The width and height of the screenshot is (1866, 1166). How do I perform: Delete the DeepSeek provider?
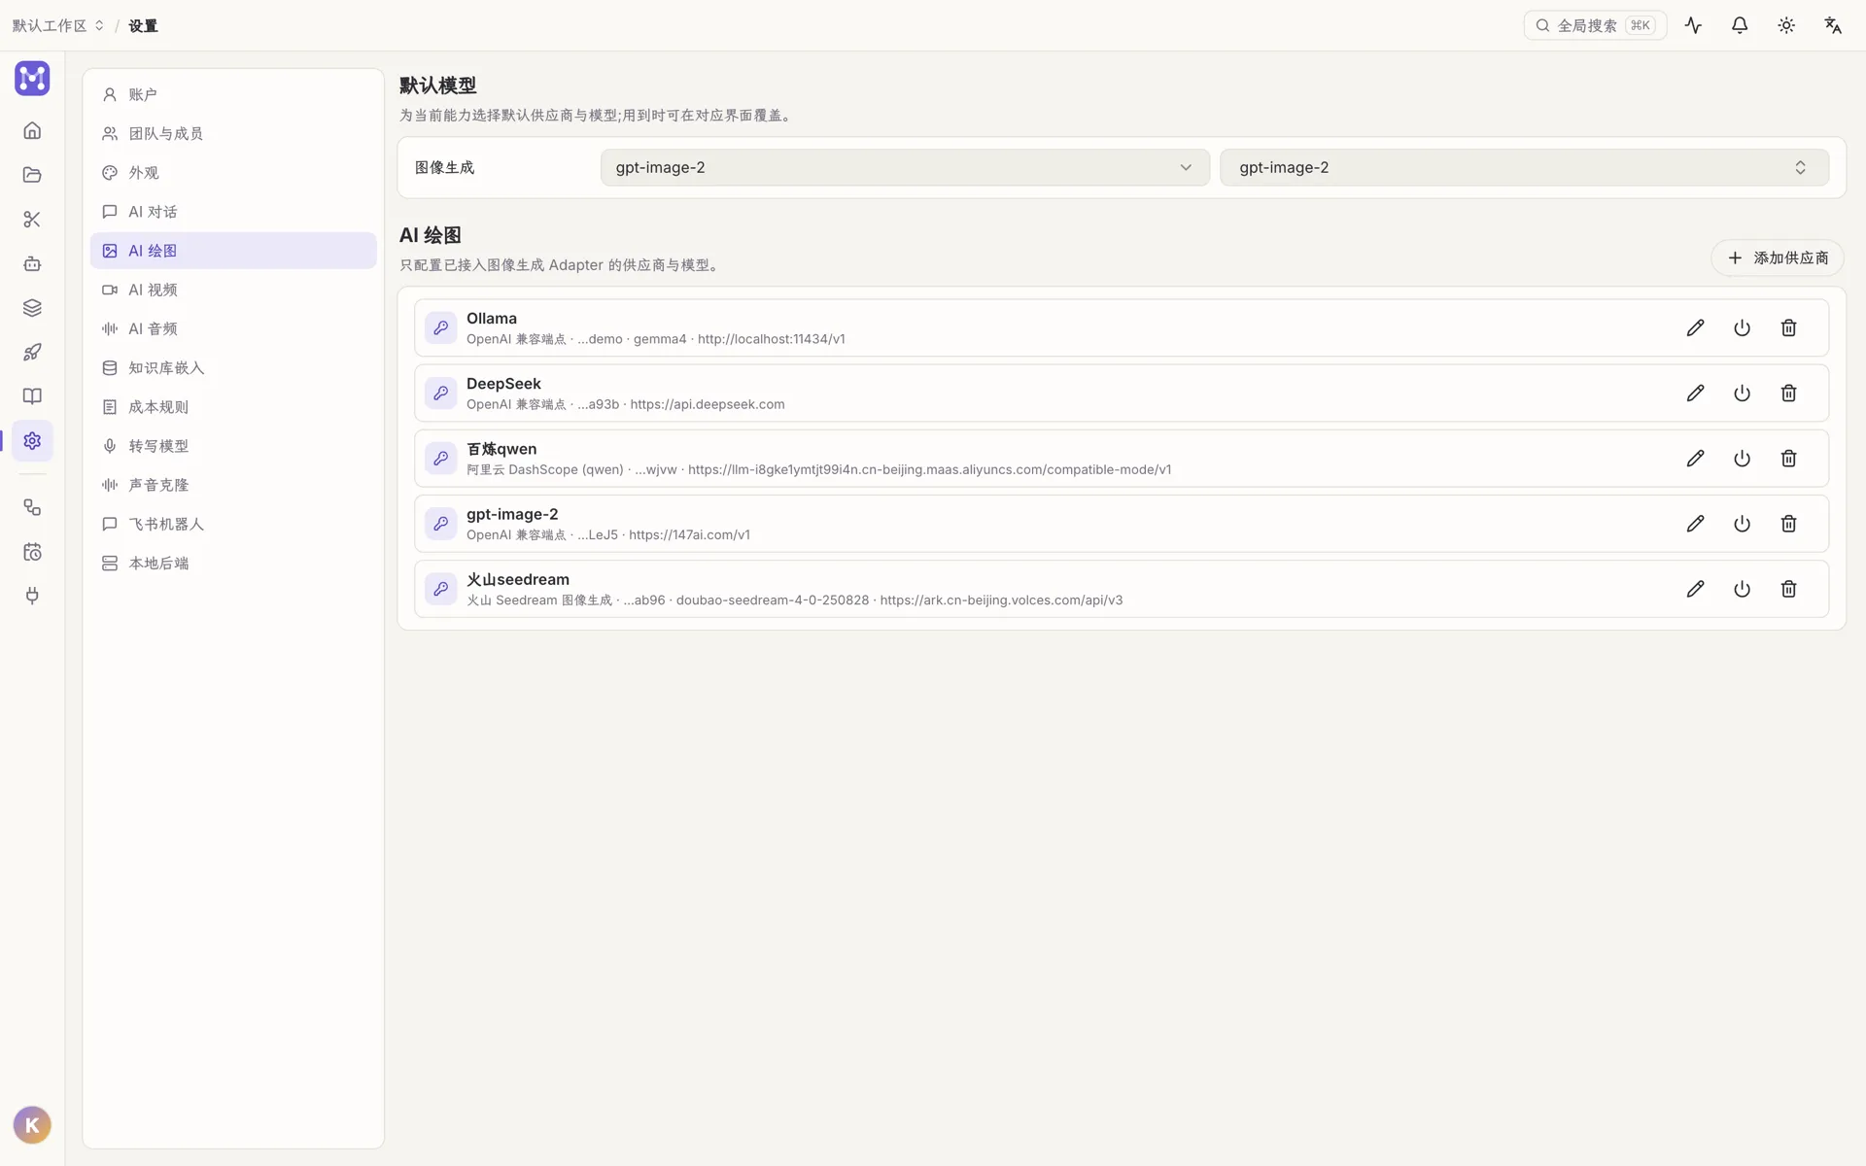coord(1788,394)
